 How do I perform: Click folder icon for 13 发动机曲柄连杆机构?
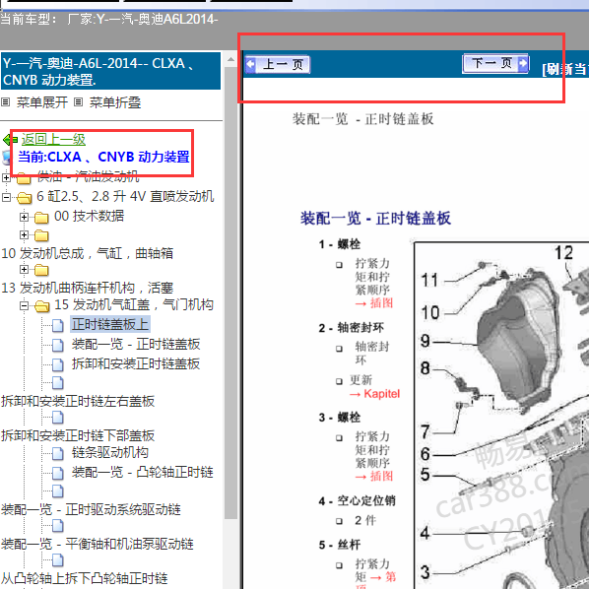point(41,270)
